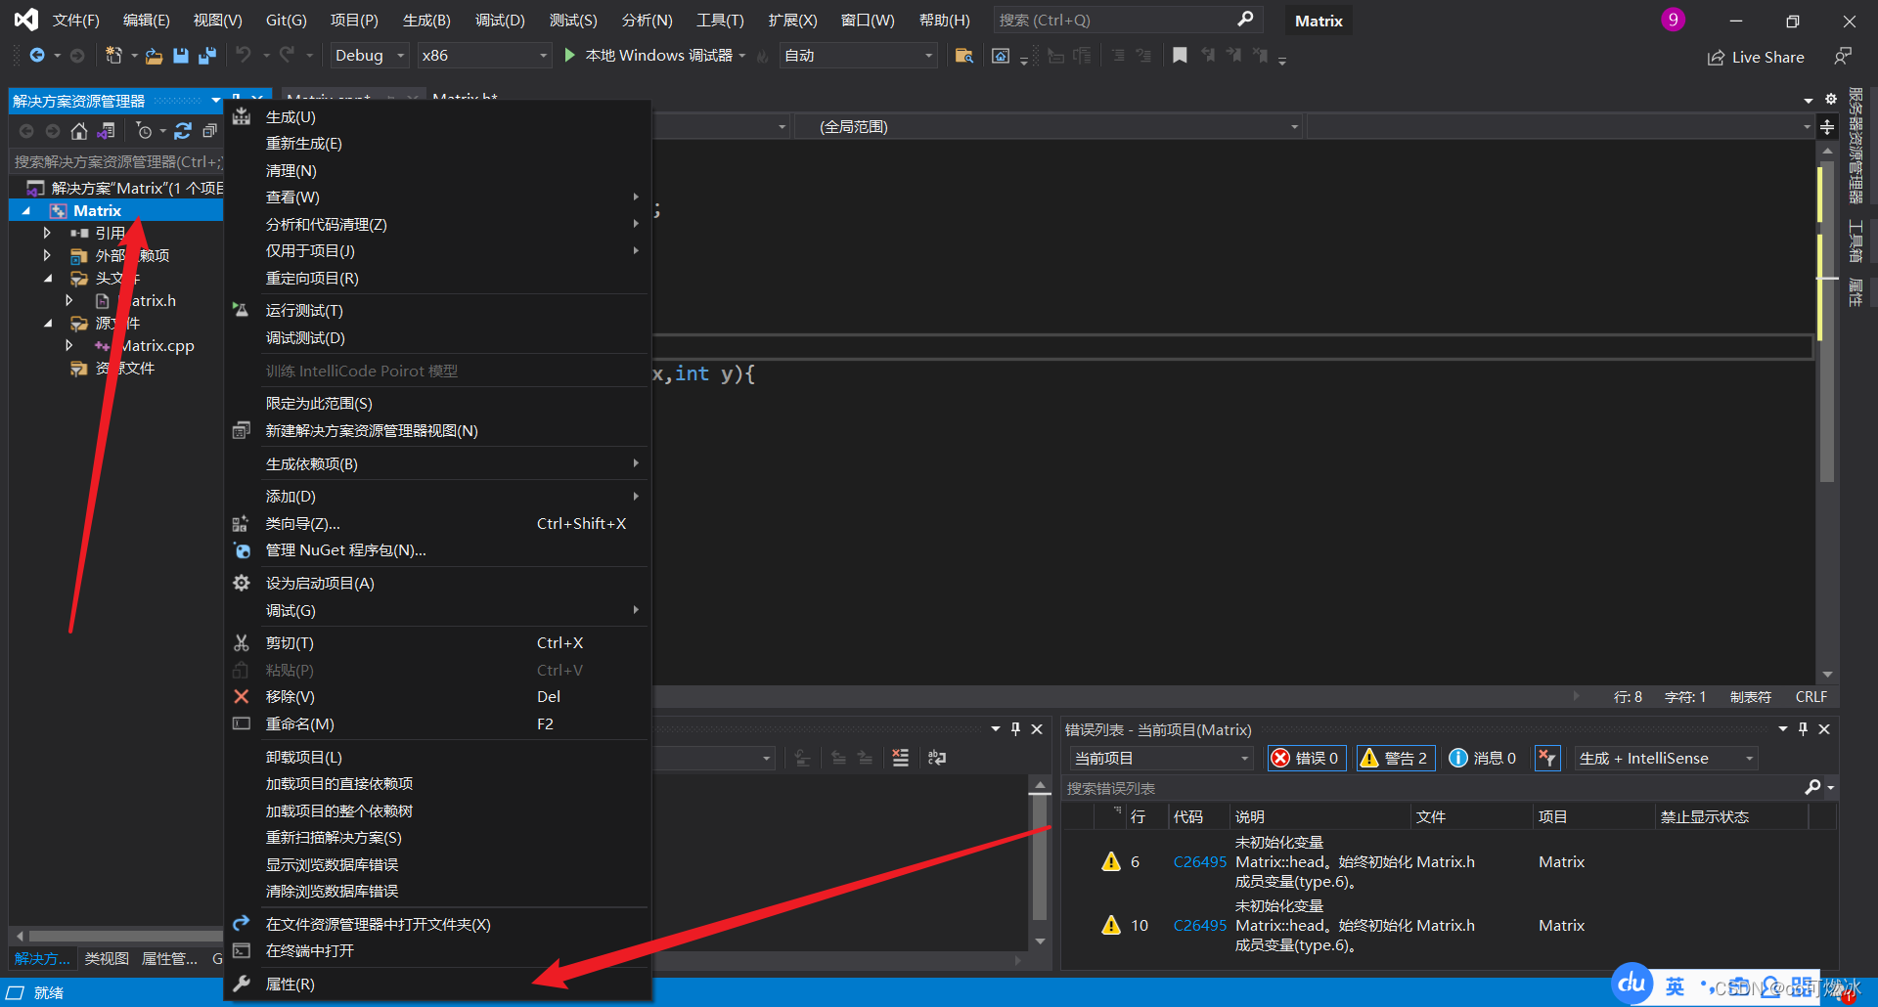Select 重命名(M) in context menu
1878x1007 pixels.
point(437,724)
